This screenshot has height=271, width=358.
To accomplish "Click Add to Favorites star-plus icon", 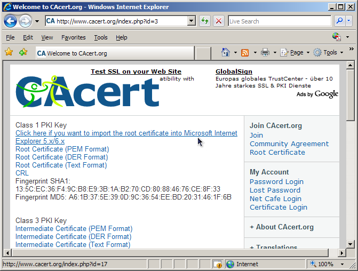I will click(23, 52).
